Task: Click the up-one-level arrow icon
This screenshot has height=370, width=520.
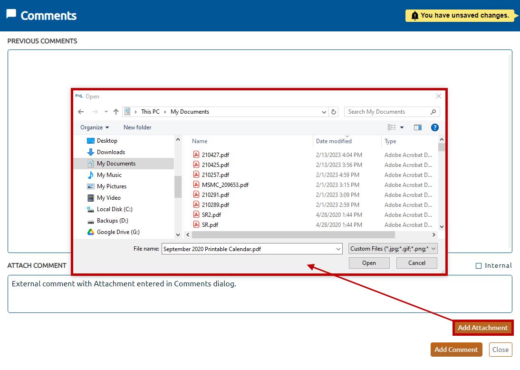Action: (116, 112)
